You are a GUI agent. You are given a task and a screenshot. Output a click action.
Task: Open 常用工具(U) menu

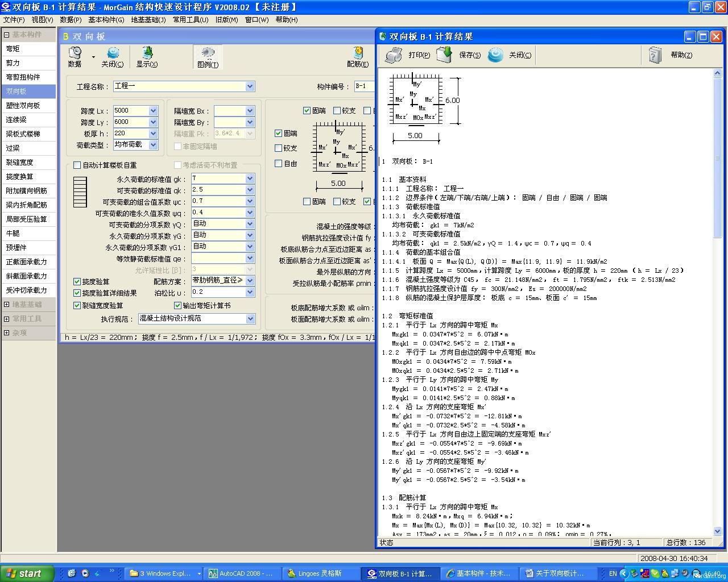191,19
